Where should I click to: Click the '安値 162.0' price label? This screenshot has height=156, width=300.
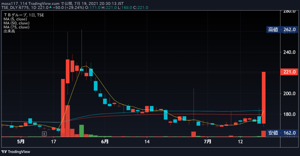pyautogui.click(x=282, y=133)
